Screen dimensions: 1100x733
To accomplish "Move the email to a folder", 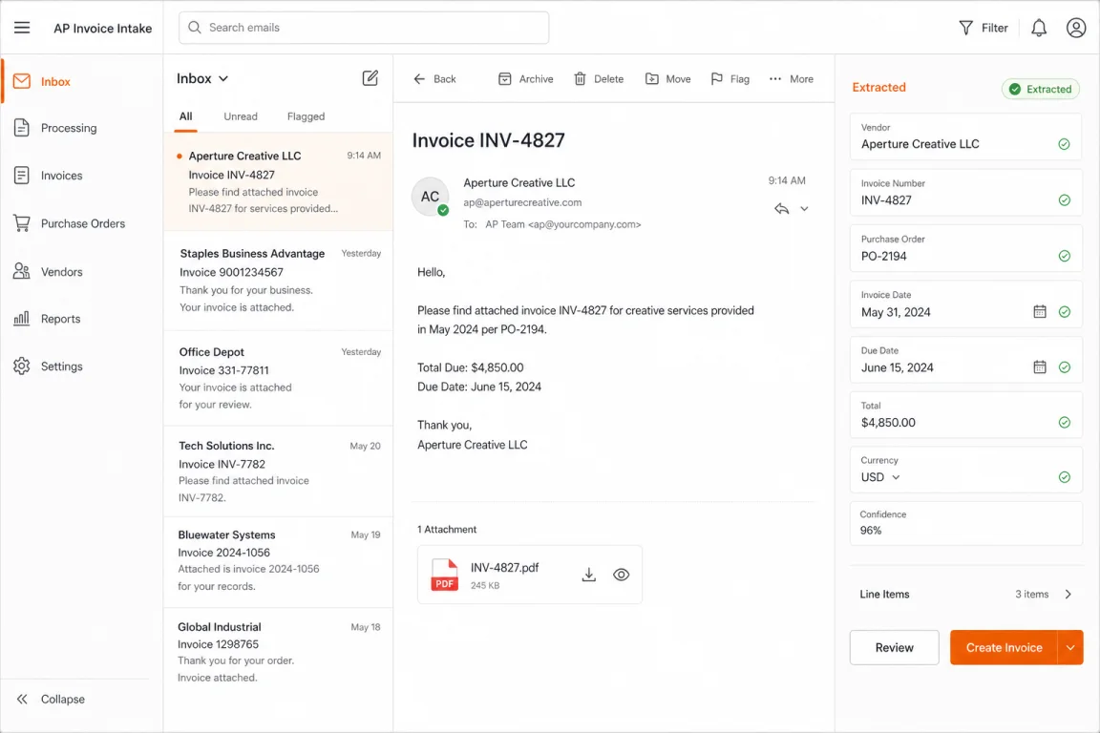I will (x=667, y=79).
